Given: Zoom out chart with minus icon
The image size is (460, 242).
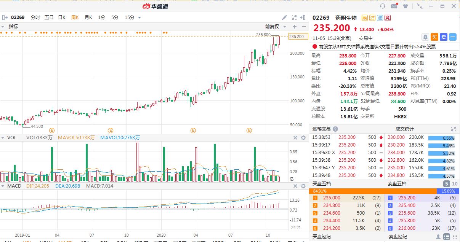Looking at the screenshot, I should (303, 27).
